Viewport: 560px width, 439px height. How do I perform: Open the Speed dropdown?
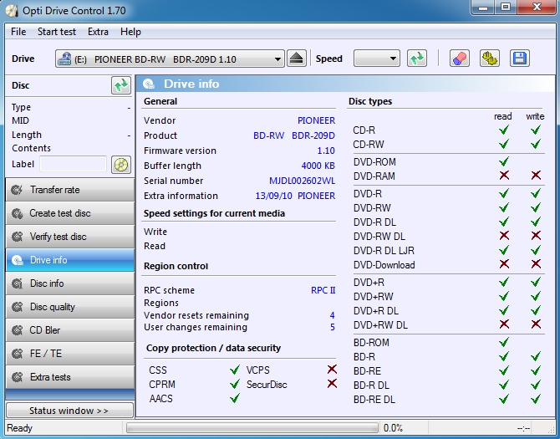pyautogui.click(x=376, y=59)
